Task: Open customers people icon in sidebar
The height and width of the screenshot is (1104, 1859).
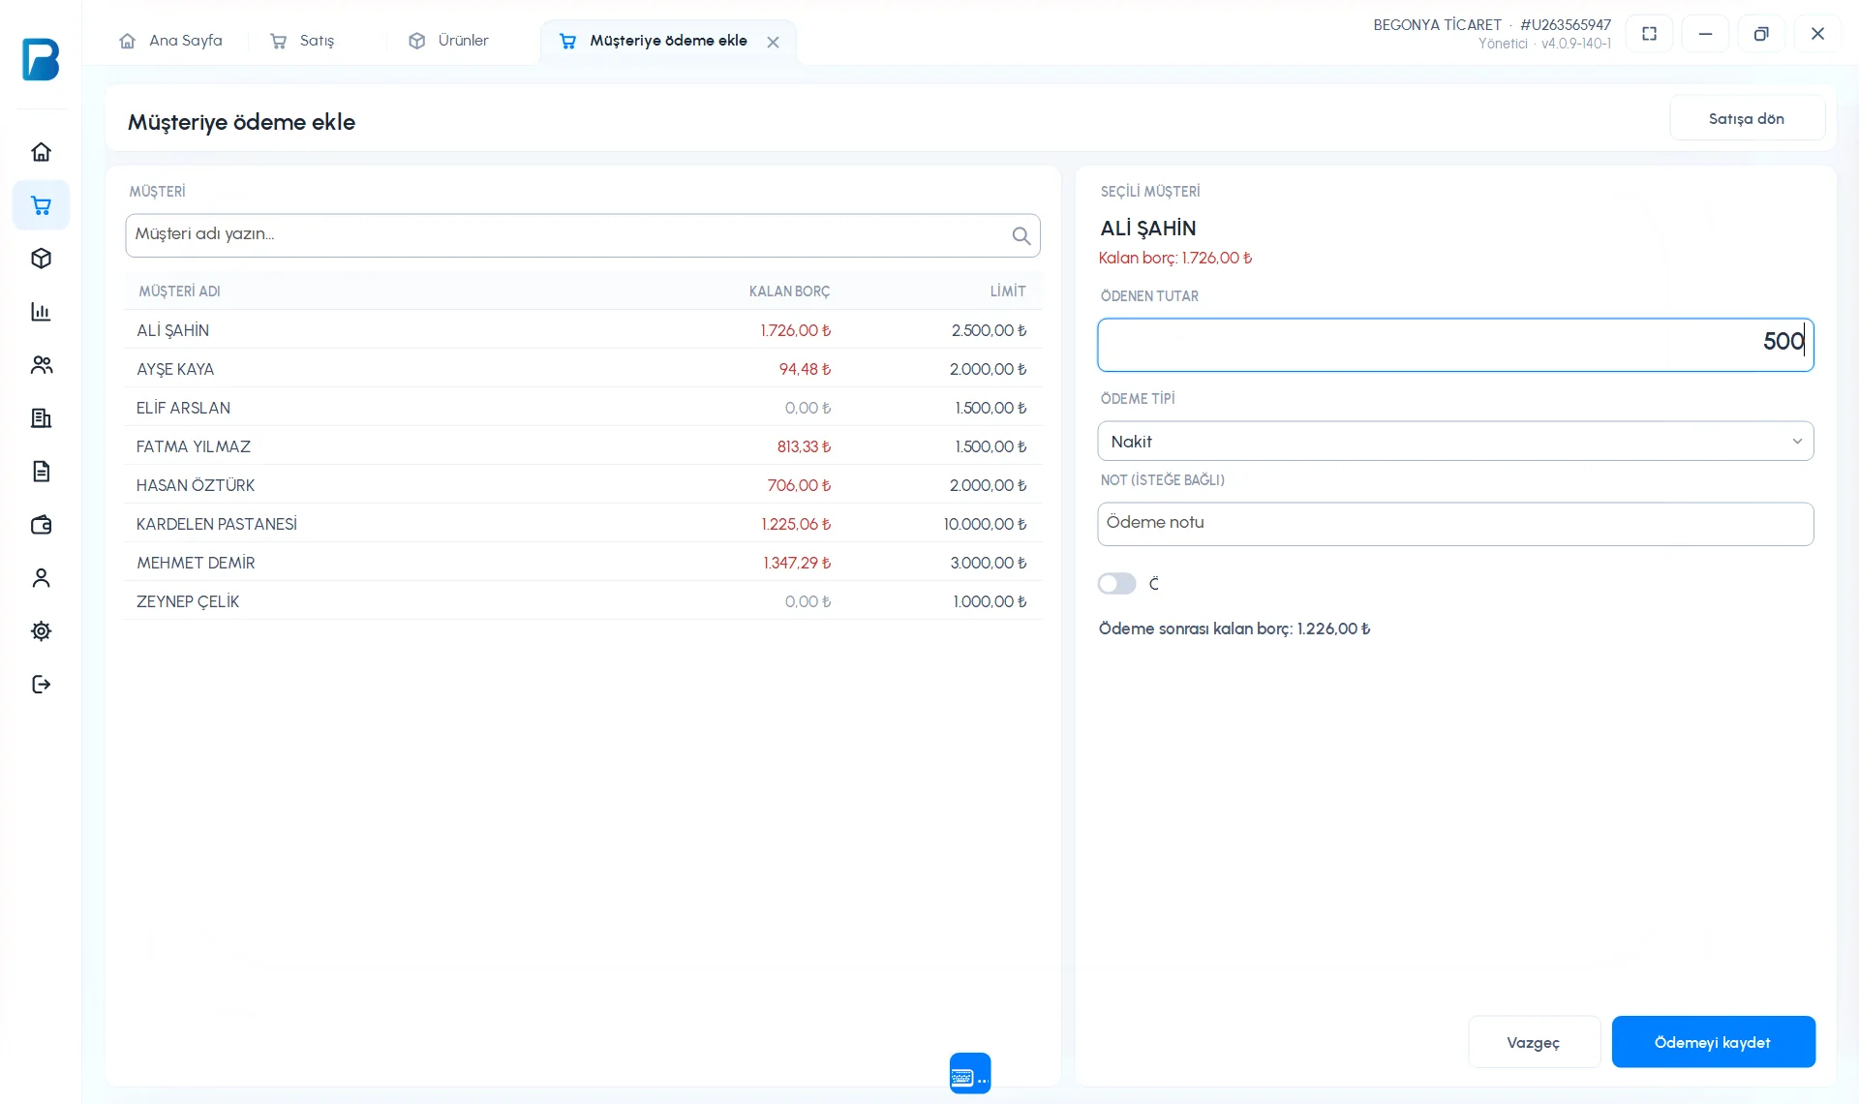Action: pyautogui.click(x=41, y=365)
